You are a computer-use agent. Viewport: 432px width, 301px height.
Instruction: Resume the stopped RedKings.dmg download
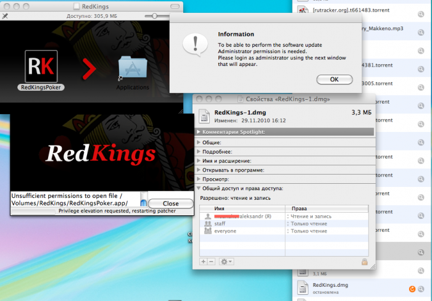pyautogui.click(x=412, y=289)
